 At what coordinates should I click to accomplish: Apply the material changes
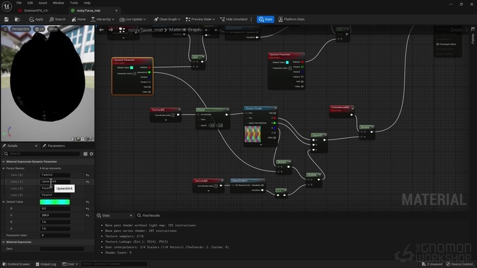pyautogui.click(x=36, y=20)
